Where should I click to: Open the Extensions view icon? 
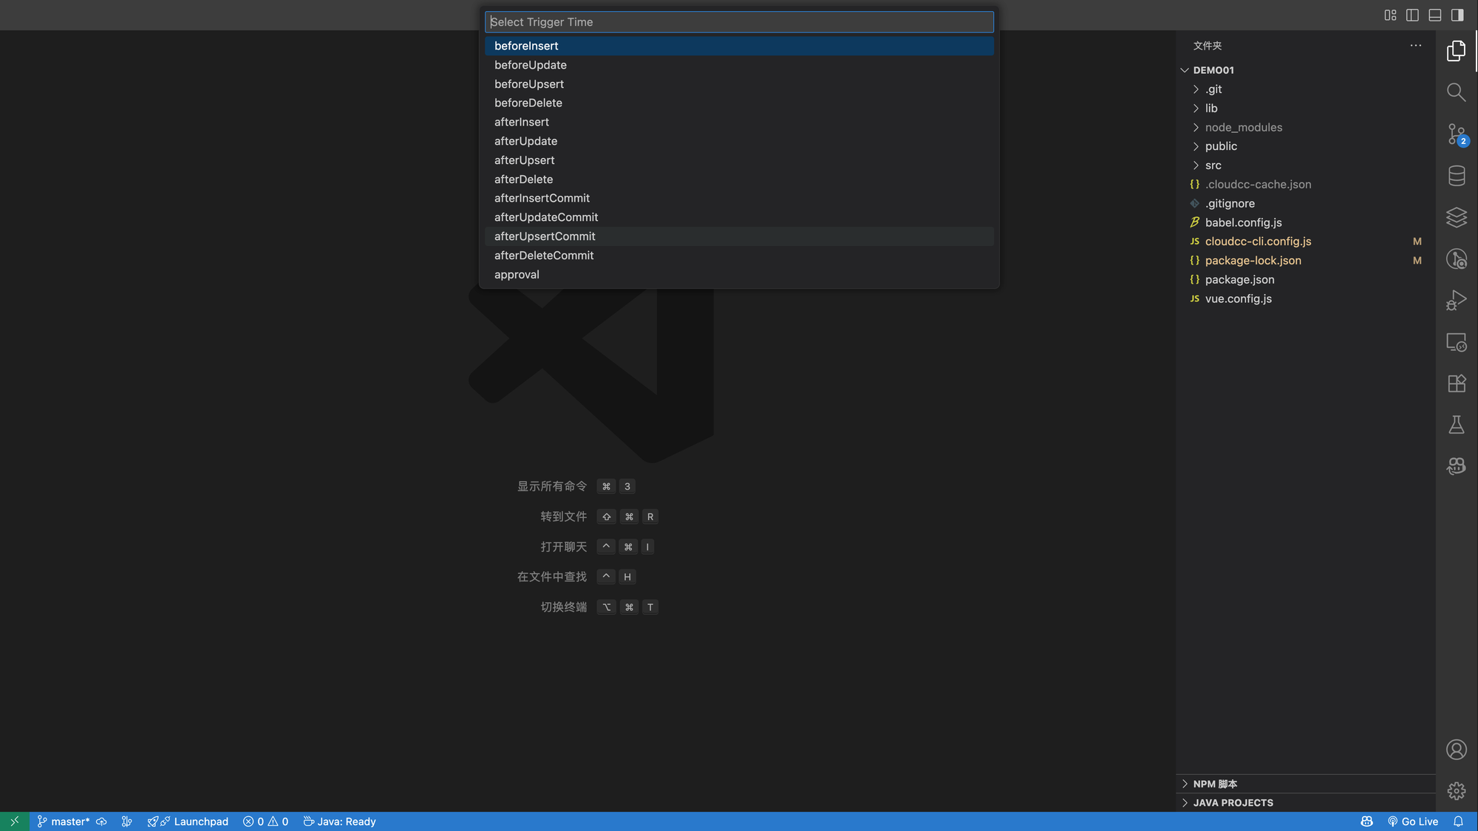1456,383
